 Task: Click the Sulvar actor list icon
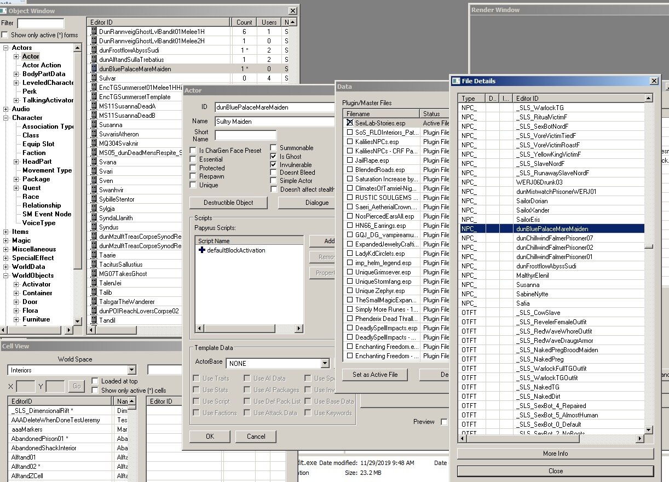click(93, 78)
